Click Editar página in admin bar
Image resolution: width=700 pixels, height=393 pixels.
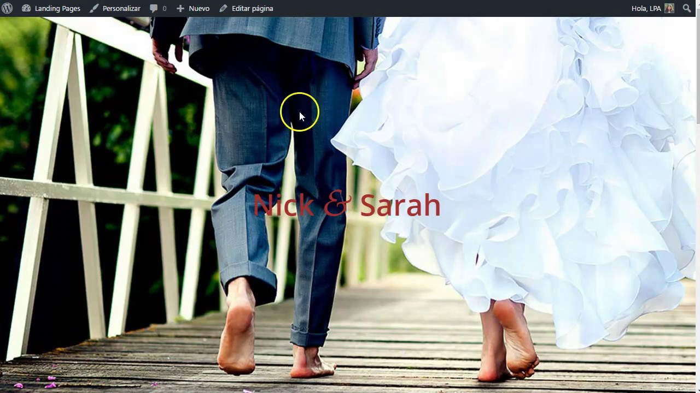pyautogui.click(x=246, y=8)
